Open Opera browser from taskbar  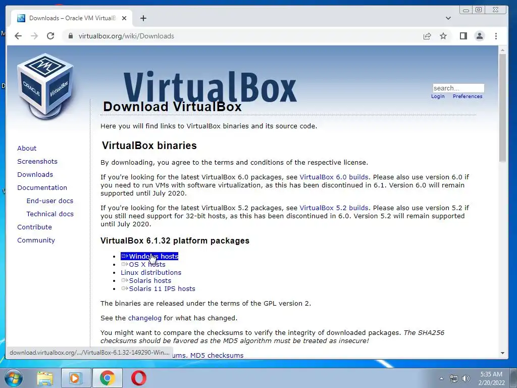pos(139,378)
